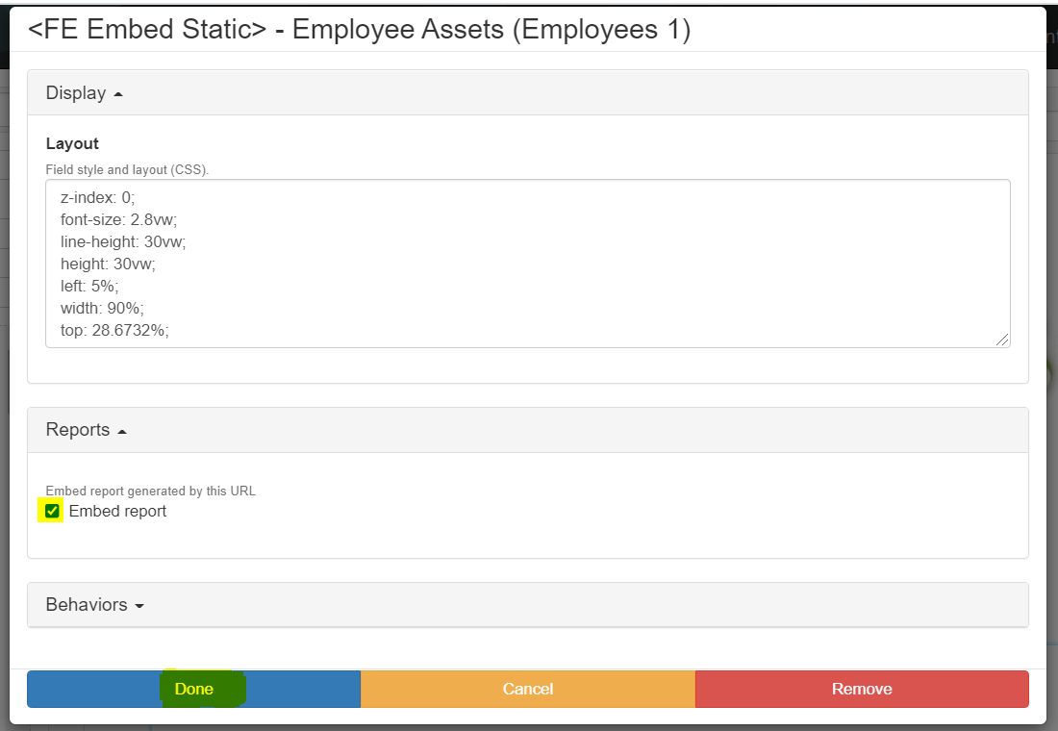1058x731 pixels.
Task: Collapse the Reports section header
Action: [528, 430]
